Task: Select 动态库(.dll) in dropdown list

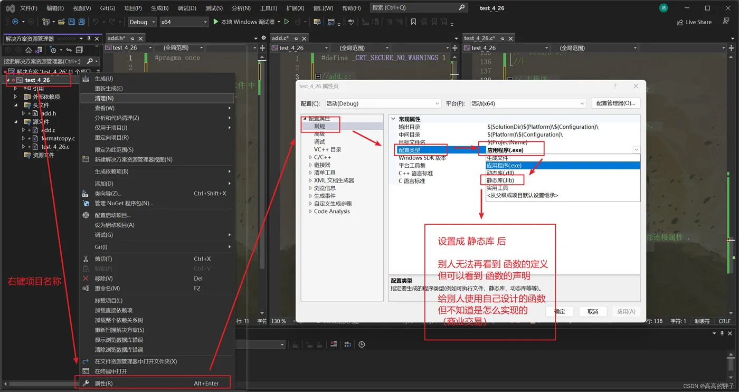Action: 563,173
